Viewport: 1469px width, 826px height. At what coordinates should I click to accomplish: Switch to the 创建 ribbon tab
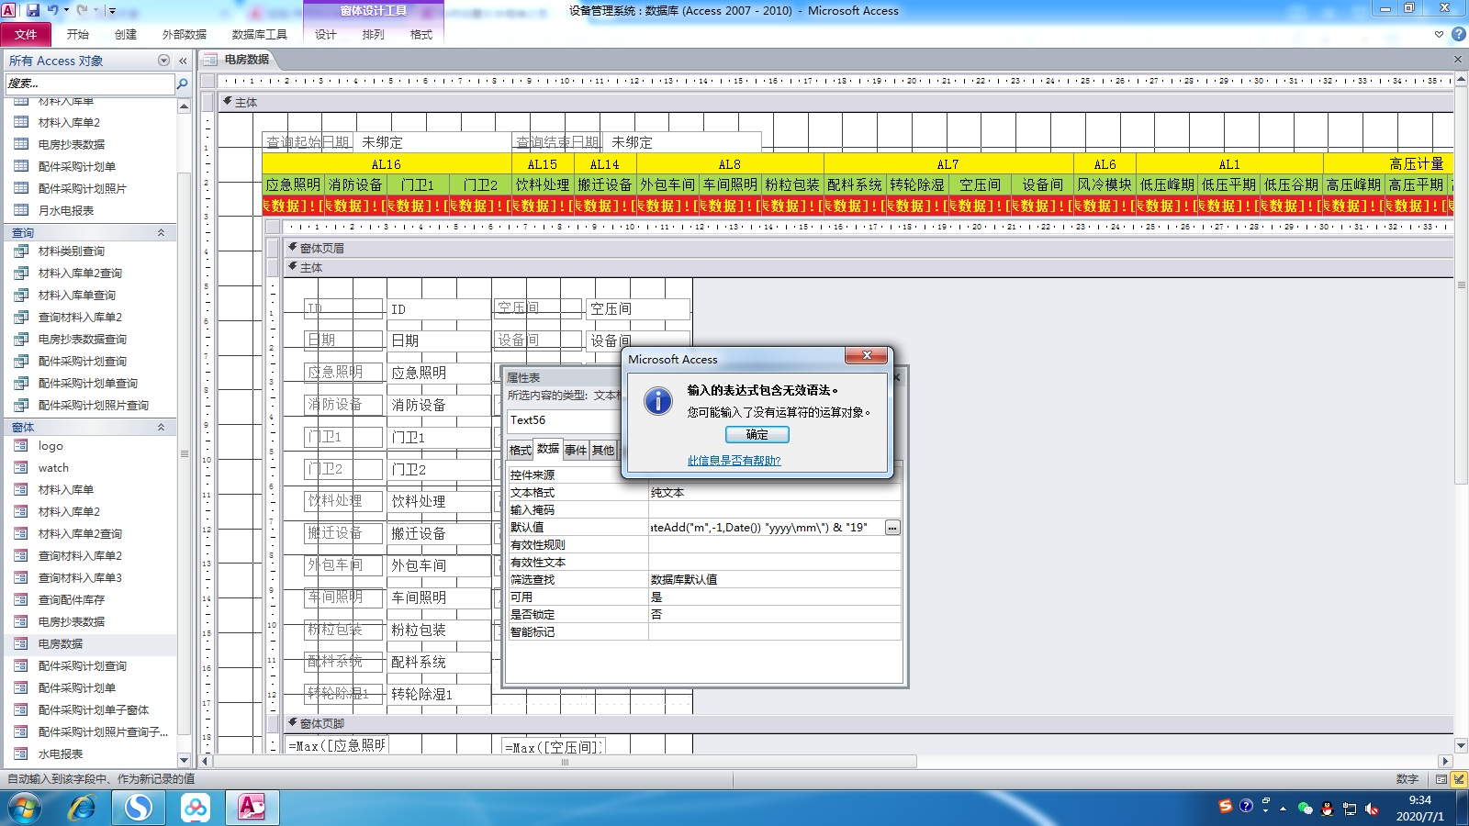pyautogui.click(x=126, y=34)
